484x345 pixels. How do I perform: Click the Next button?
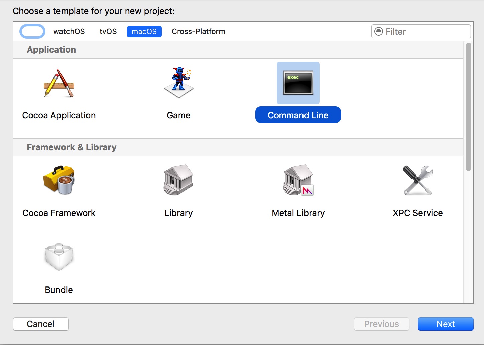coord(446,324)
